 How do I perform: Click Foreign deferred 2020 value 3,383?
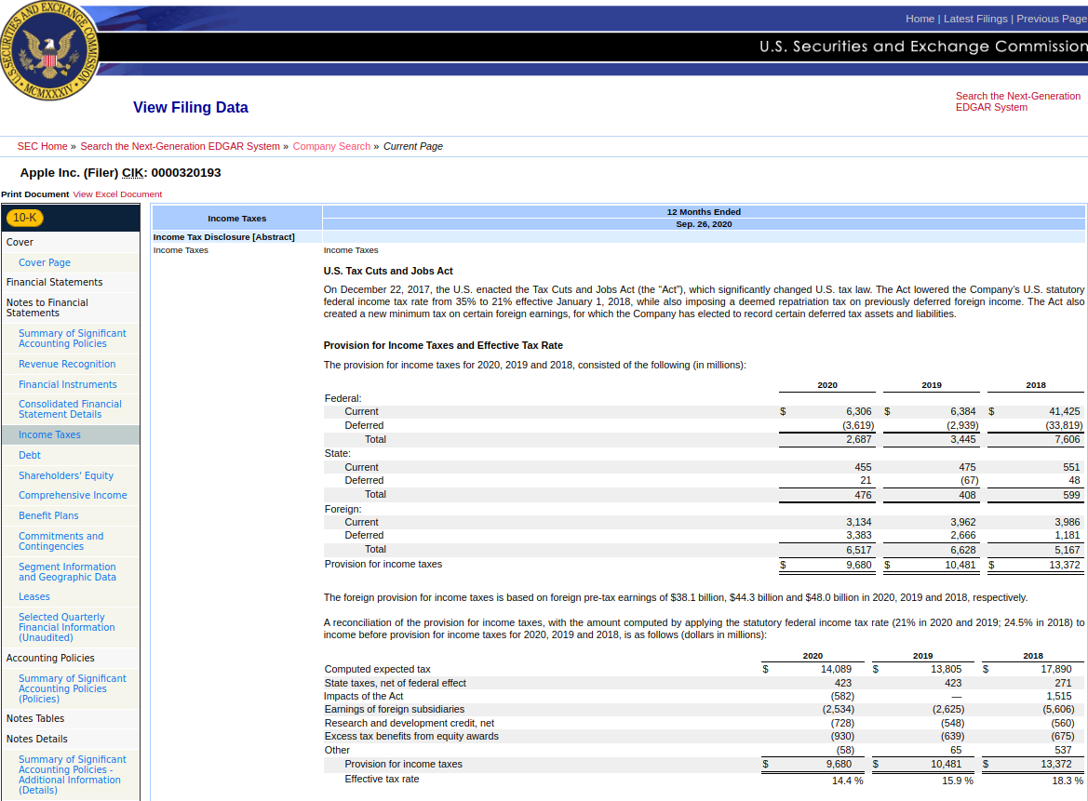(x=858, y=535)
